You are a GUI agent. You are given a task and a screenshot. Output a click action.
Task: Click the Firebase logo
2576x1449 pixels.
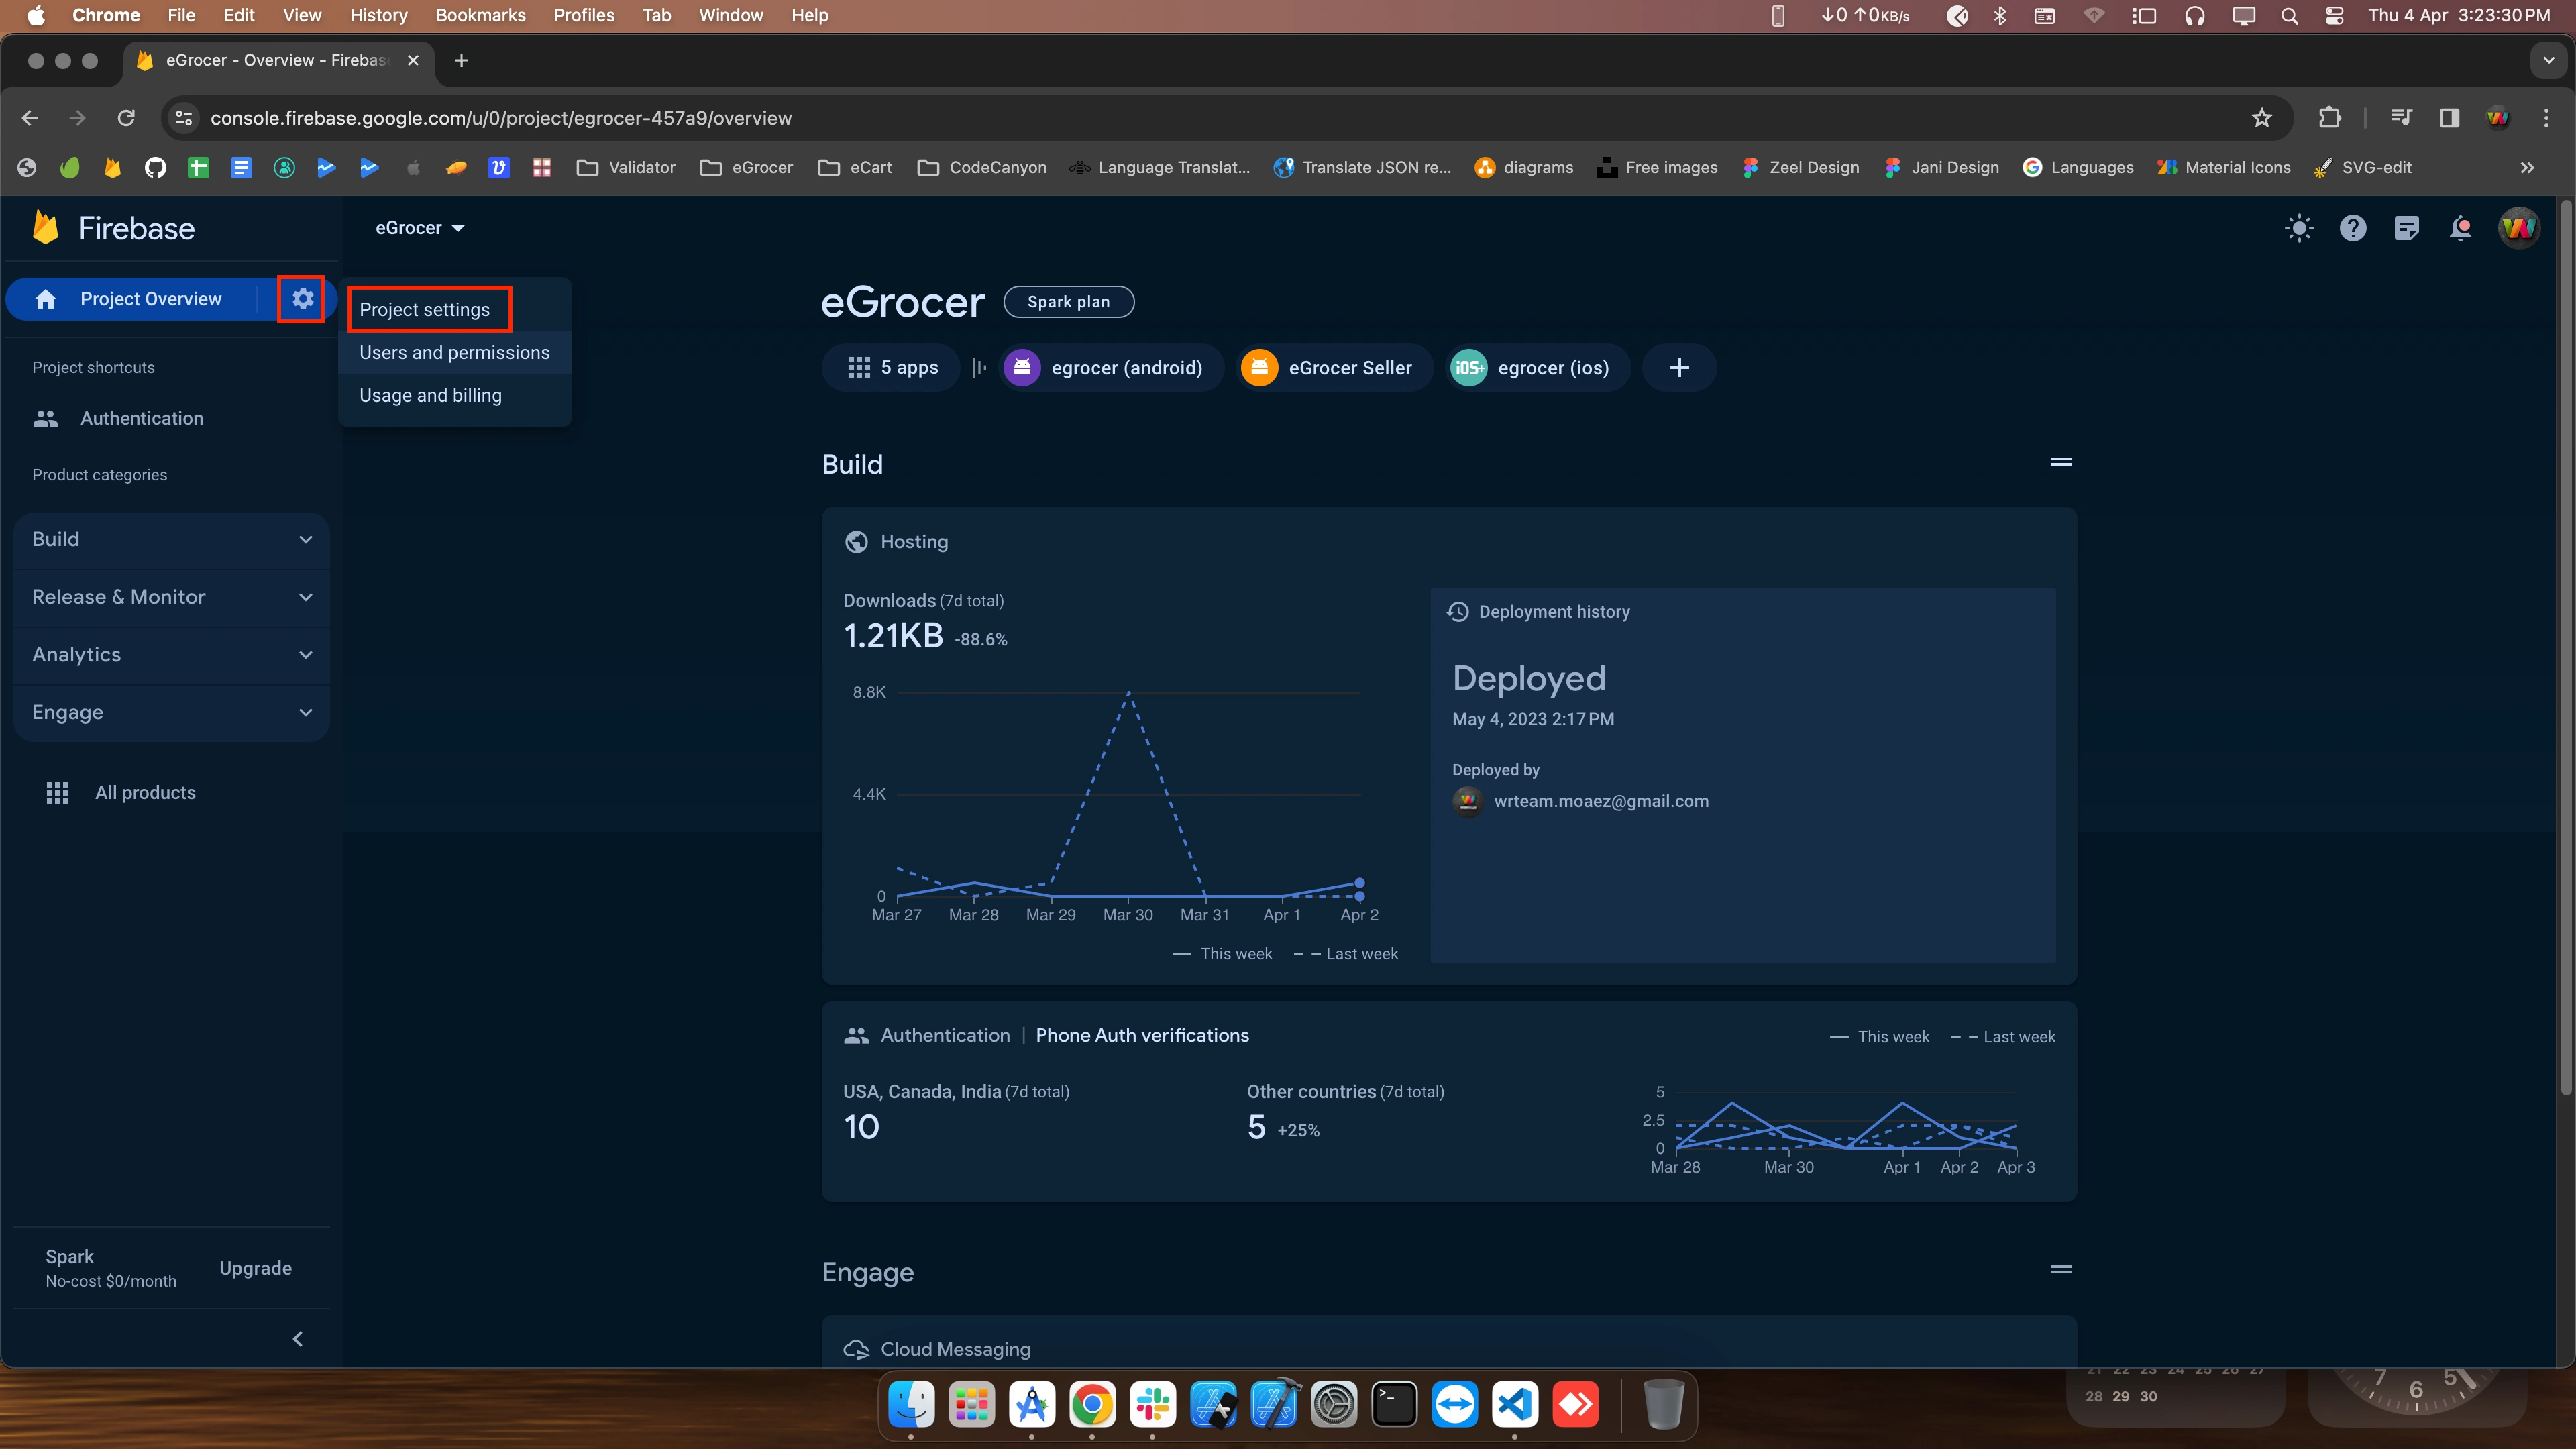click(x=114, y=228)
